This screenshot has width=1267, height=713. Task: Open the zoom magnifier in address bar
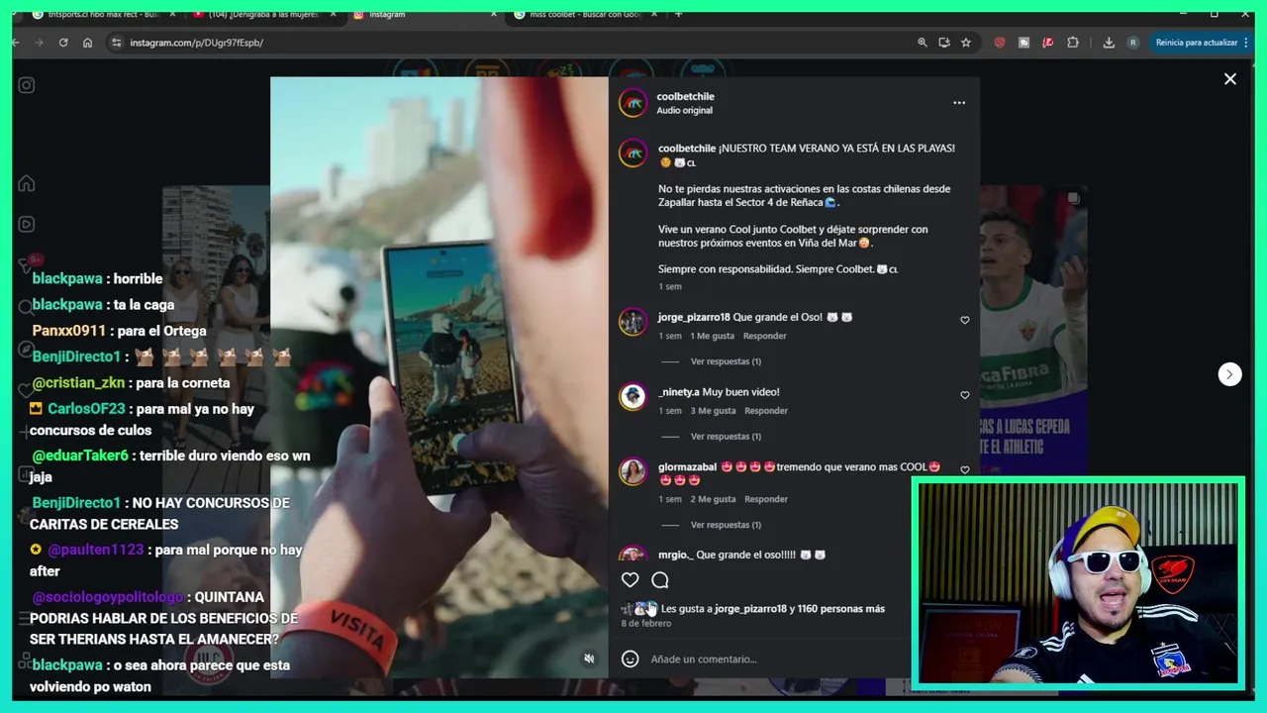922,43
